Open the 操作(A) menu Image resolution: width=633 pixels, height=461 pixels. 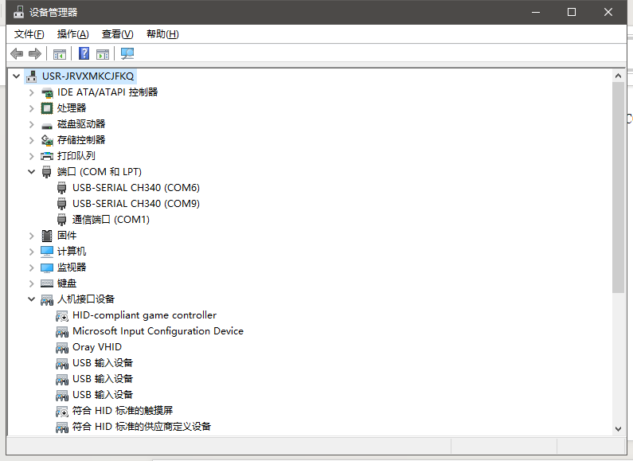pyautogui.click(x=72, y=33)
